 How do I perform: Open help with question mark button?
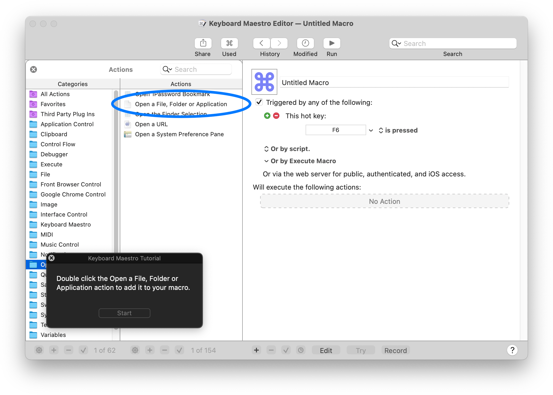(x=512, y=350)
